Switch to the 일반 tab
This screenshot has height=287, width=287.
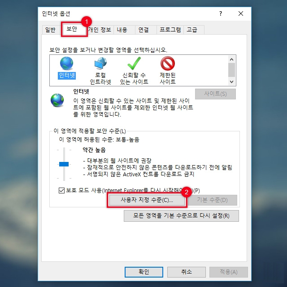coord(50,30)
